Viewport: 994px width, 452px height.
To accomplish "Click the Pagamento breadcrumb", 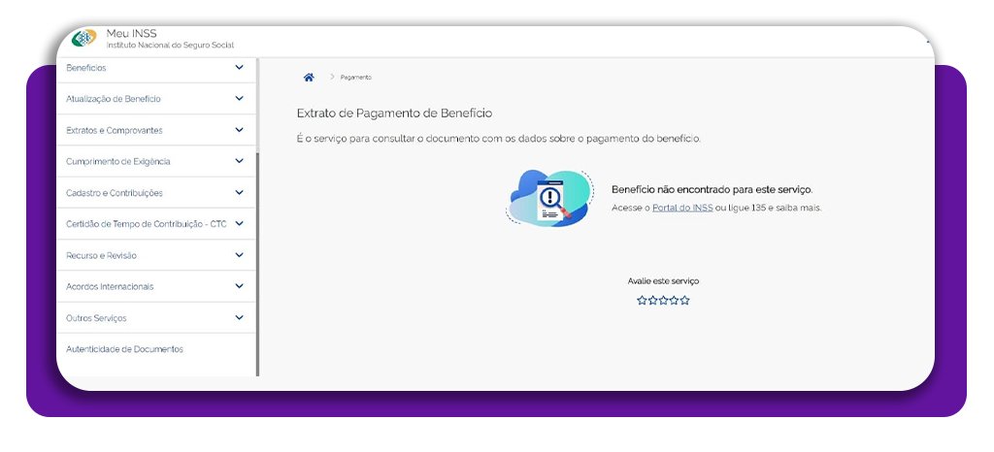I will coord(355,78).
